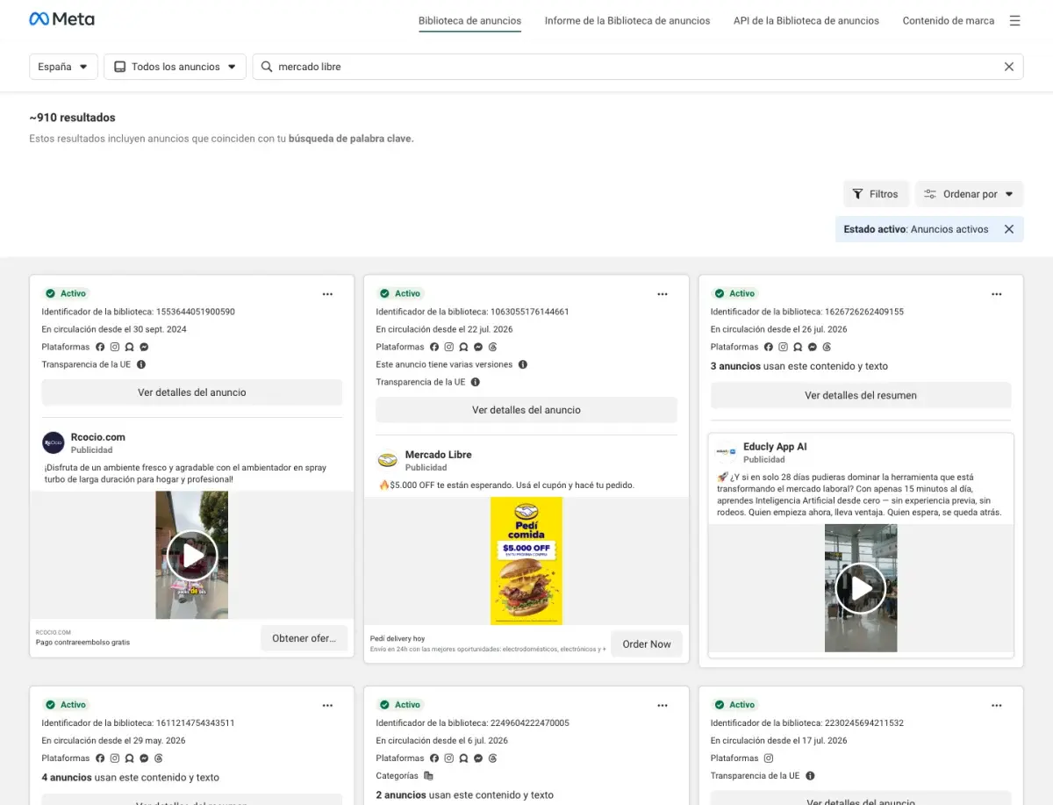Click '4 anuncios usan este contenido y texto'
This screenshot has height=805, width=1053.
pyautogui.click(x=131, y=778)
